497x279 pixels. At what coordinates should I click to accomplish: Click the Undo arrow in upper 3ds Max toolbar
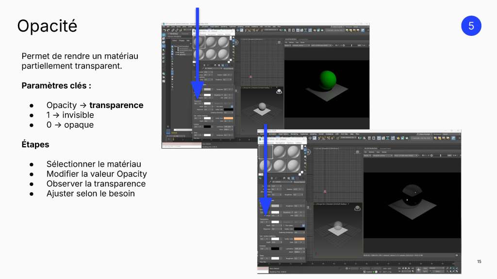click(164, 31)
